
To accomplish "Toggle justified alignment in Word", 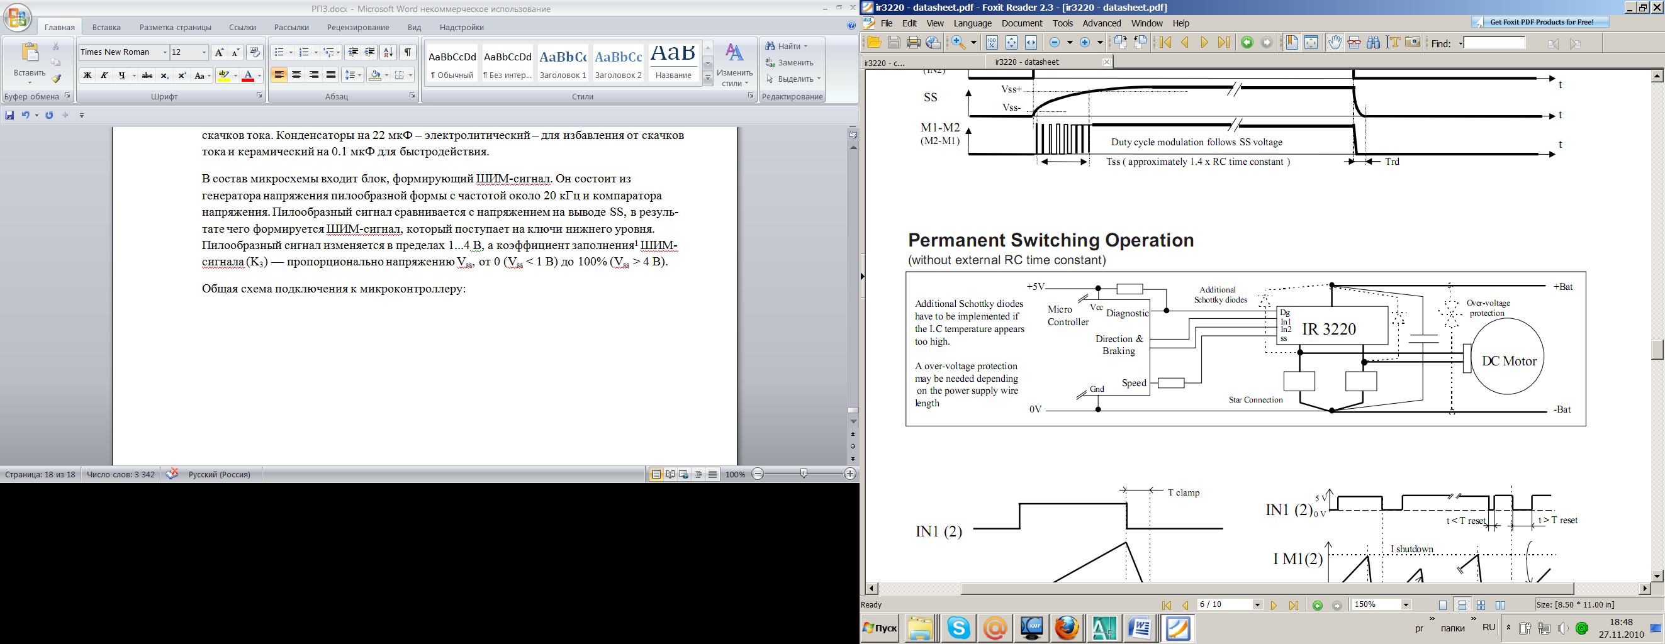I will (331, 75).
